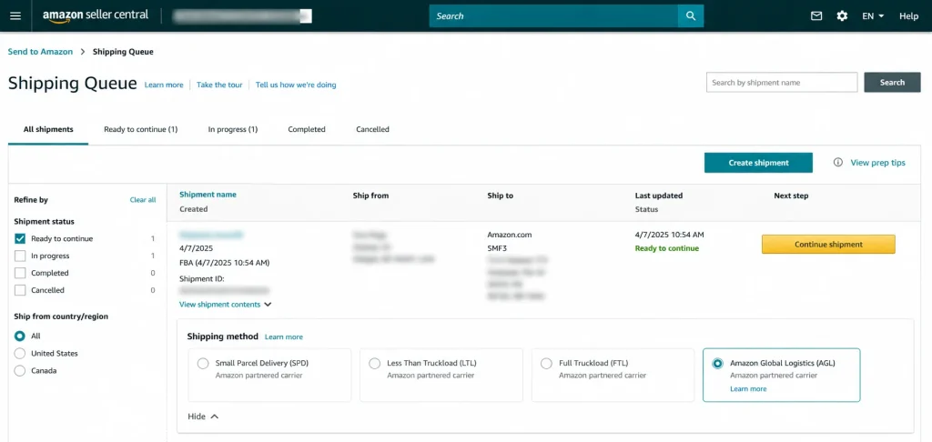Image resolution: width=932 pixels, height=442 pixels.
Task: Click the Next step column header
Action: click(791, 196)
